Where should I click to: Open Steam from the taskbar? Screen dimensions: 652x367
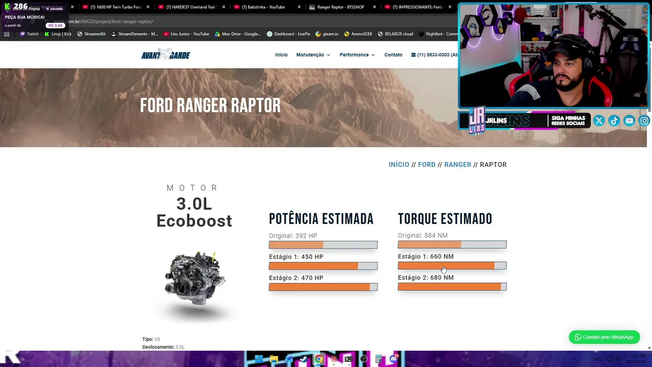(304, 359)
